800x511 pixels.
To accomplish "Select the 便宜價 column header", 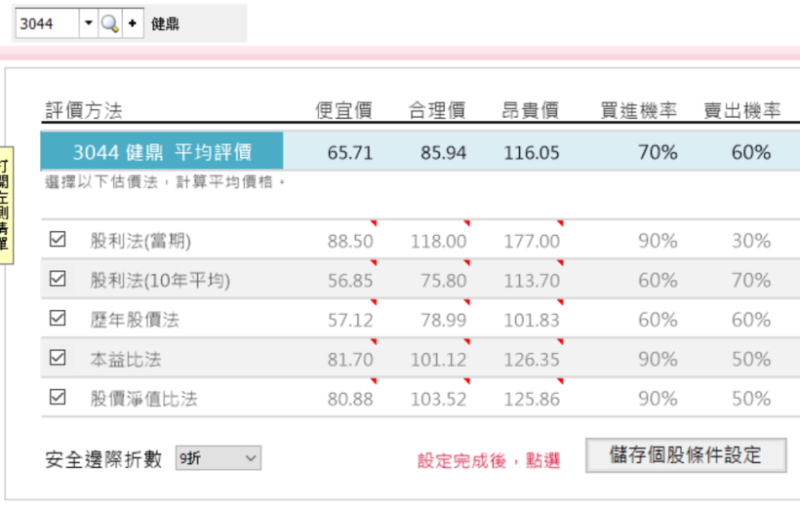I will (343, 110).
